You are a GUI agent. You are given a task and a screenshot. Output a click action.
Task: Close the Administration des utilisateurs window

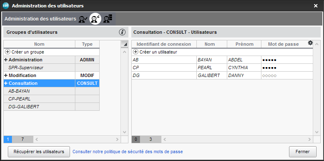coord(316,6)
